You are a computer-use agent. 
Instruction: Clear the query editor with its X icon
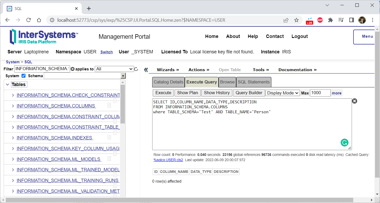coord(355,101)
